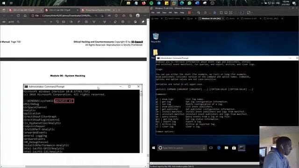Open WhatsApp from host taskbar
The image size is (299, 168).
point(189,3)
